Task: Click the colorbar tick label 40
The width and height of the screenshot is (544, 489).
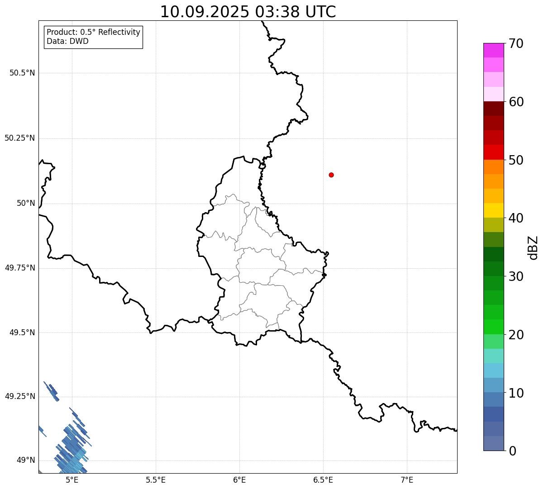Action: [516, 218]
